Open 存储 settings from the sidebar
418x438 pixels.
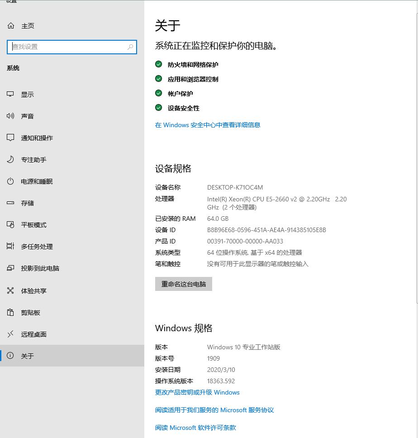click(x=27, y=203)
